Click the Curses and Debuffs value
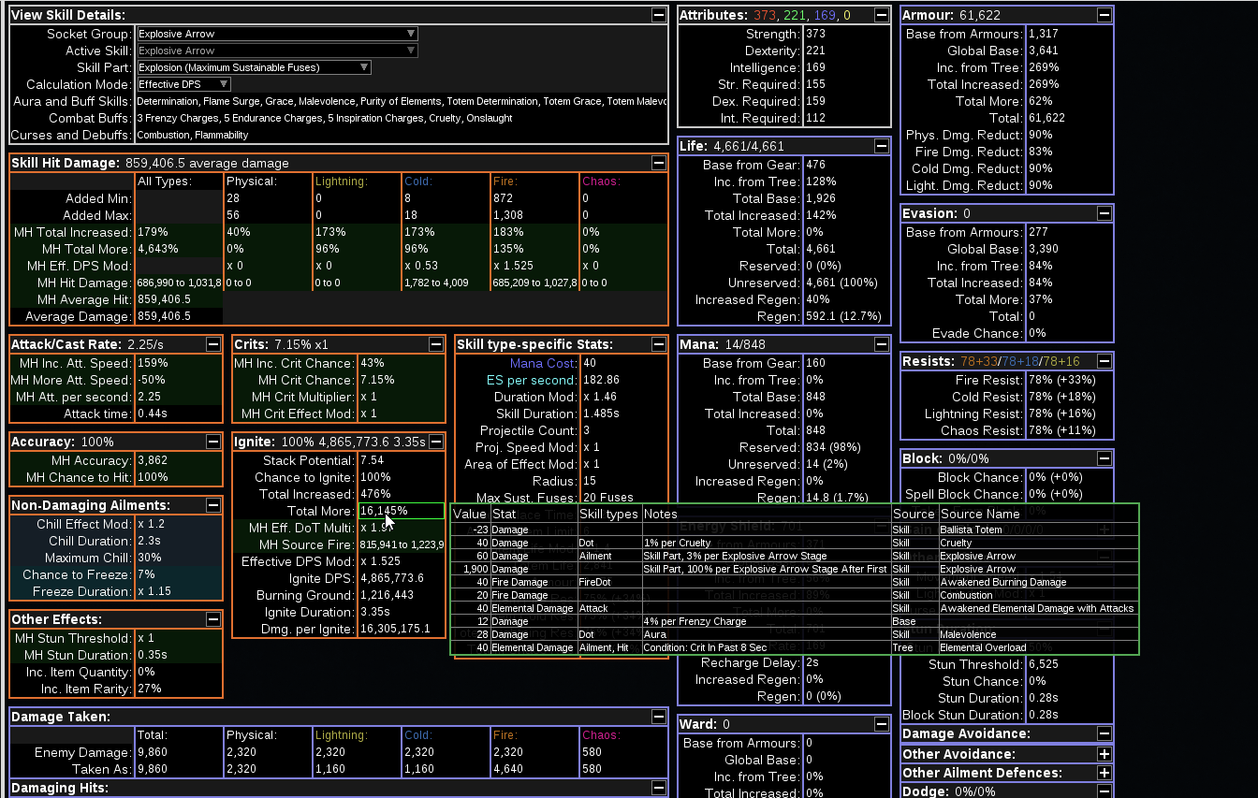 point(192,135)
